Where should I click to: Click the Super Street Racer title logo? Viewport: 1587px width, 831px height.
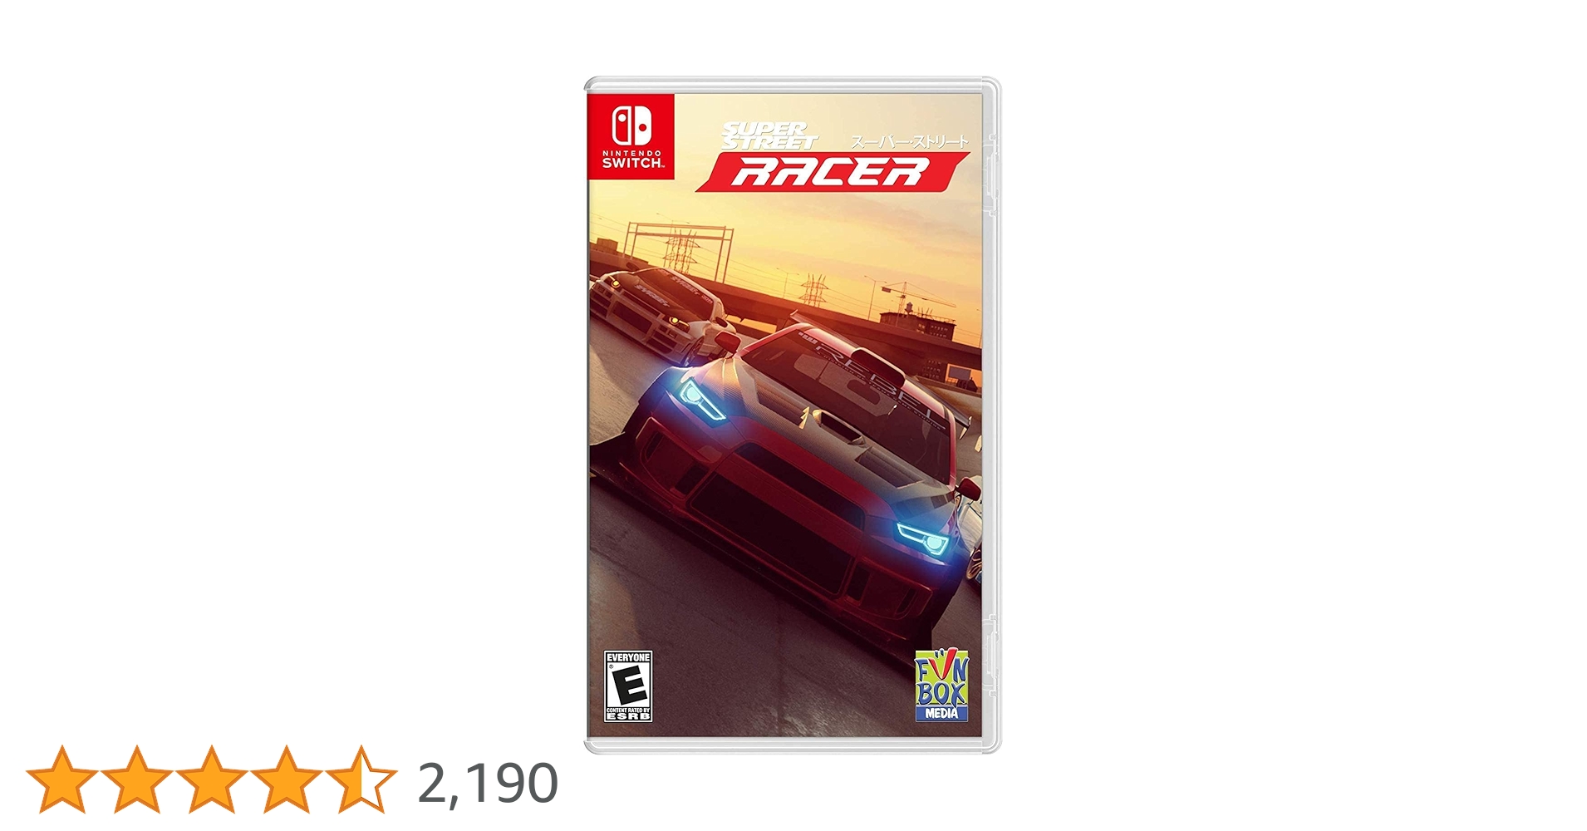point(833,156)
